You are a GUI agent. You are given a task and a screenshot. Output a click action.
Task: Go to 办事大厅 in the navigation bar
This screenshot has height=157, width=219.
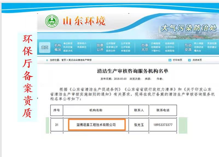(145, 47)
